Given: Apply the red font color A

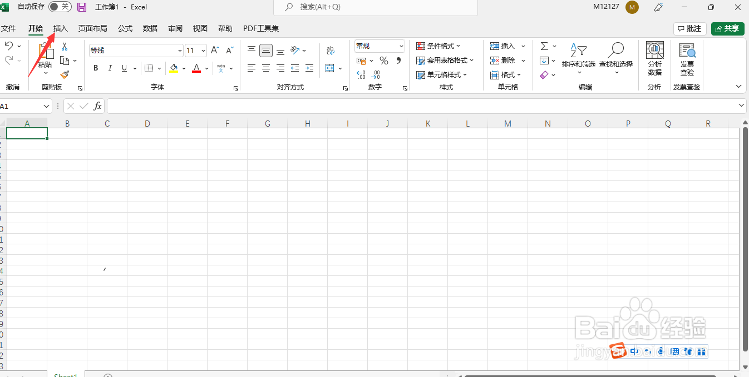Looking at the screenshot, I should tap(196, 68).
